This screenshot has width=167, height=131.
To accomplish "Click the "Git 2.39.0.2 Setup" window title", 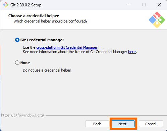I will pyautogui.click(x=26, y=5).
